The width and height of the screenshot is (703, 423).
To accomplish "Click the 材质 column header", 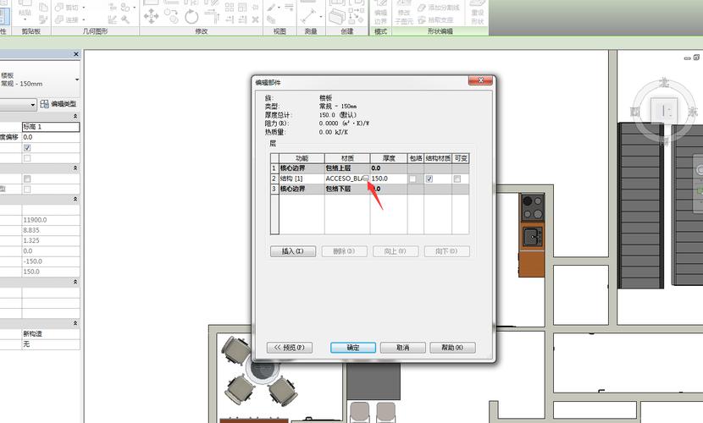I will coord(347,158).
